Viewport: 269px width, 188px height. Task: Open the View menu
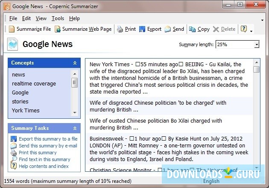41,18
